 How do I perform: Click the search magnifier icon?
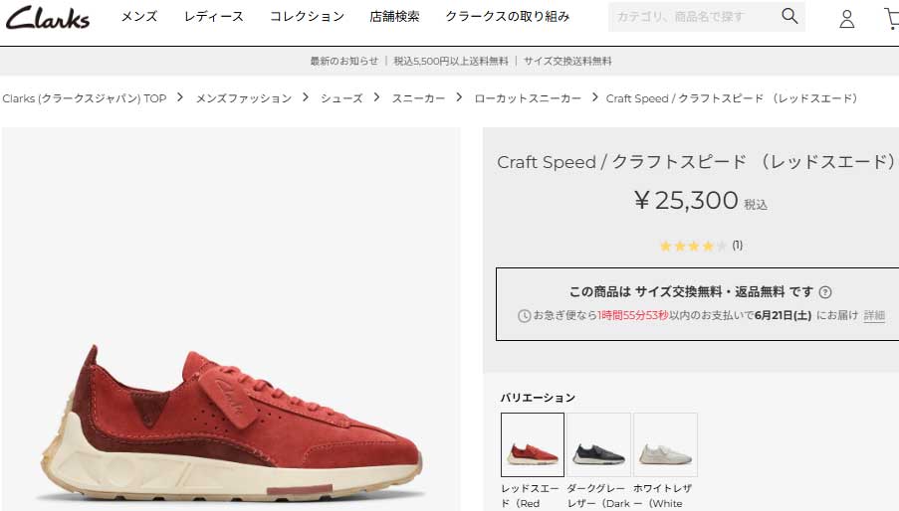789,16
